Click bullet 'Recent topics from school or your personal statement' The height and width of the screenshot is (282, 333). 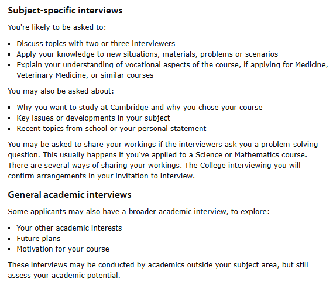(x=111, y=129)
